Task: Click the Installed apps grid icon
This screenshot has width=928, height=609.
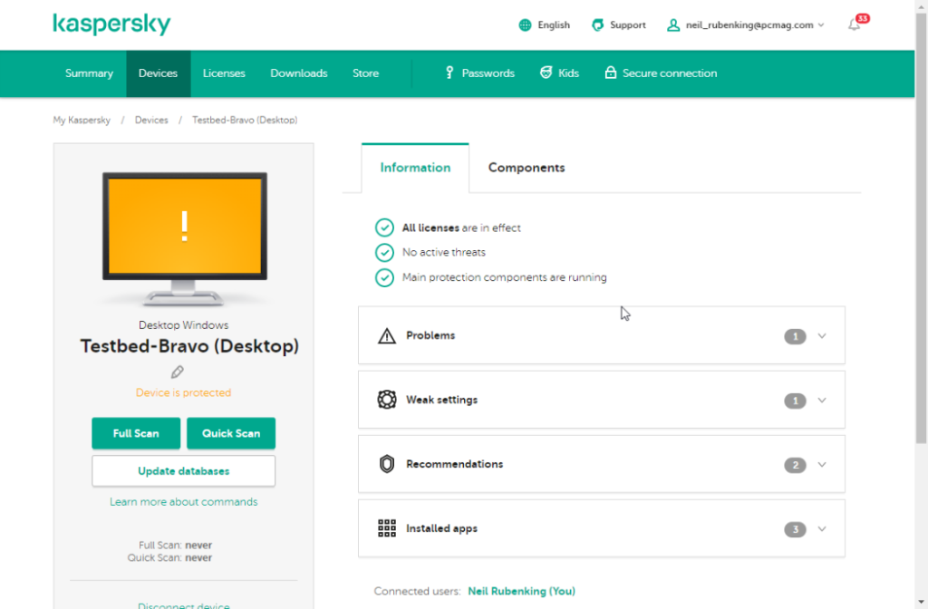Action: 387,528
